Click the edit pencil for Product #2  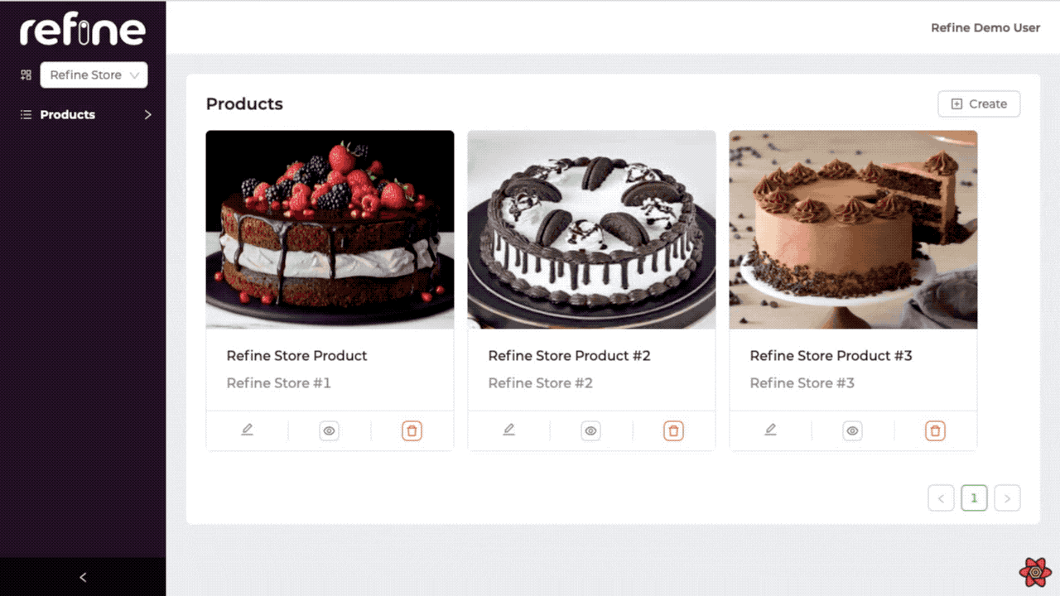[508, 430]
